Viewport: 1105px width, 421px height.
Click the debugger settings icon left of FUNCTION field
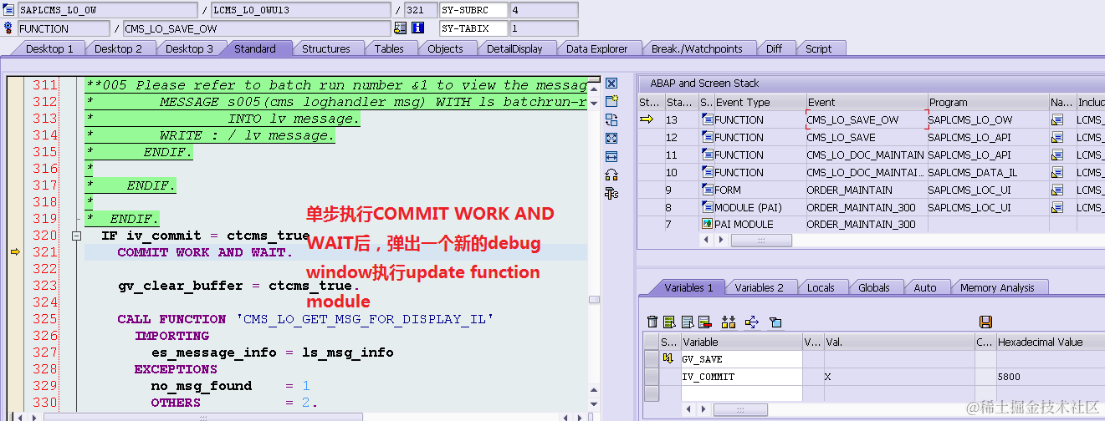[9, 28]
